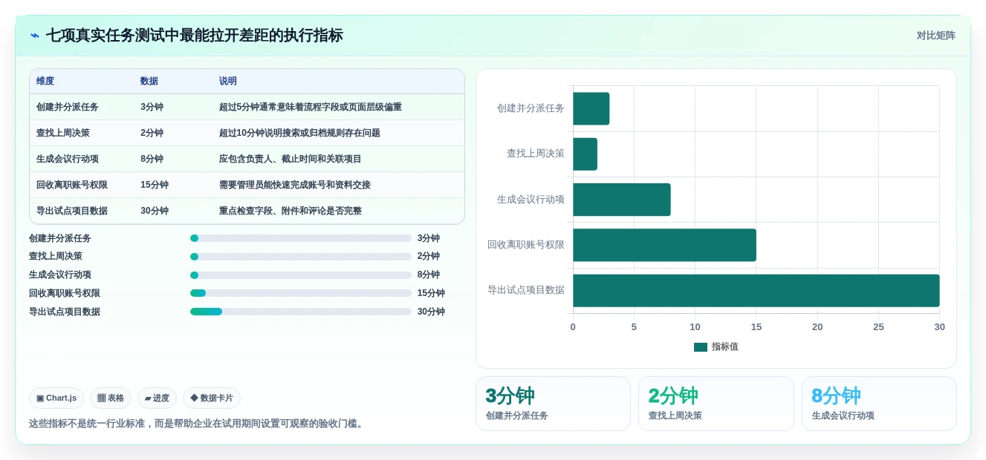Click the 对比矩阵 label in header
The height and width of the screenshot is (460, 986).
[x=935, y=36]
